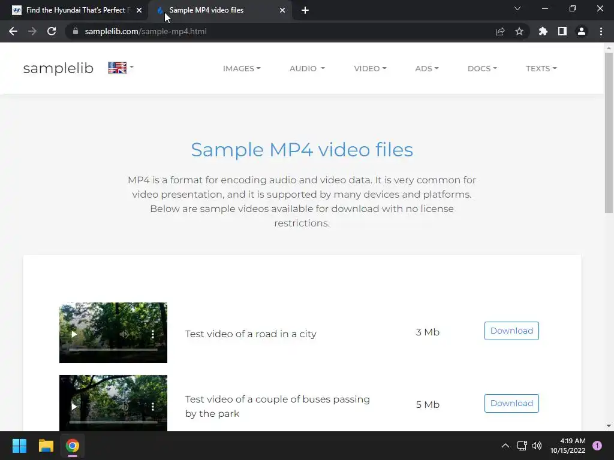Open the tab search chevron
614x460 pixels.
(517, 8)
